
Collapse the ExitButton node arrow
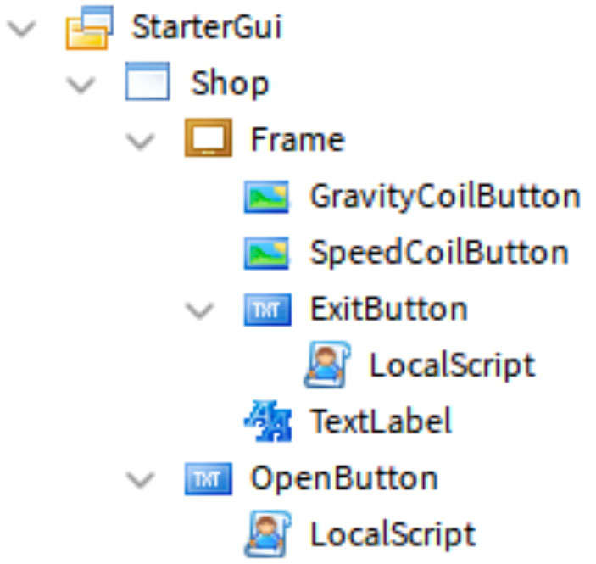(x=199, y=310)
